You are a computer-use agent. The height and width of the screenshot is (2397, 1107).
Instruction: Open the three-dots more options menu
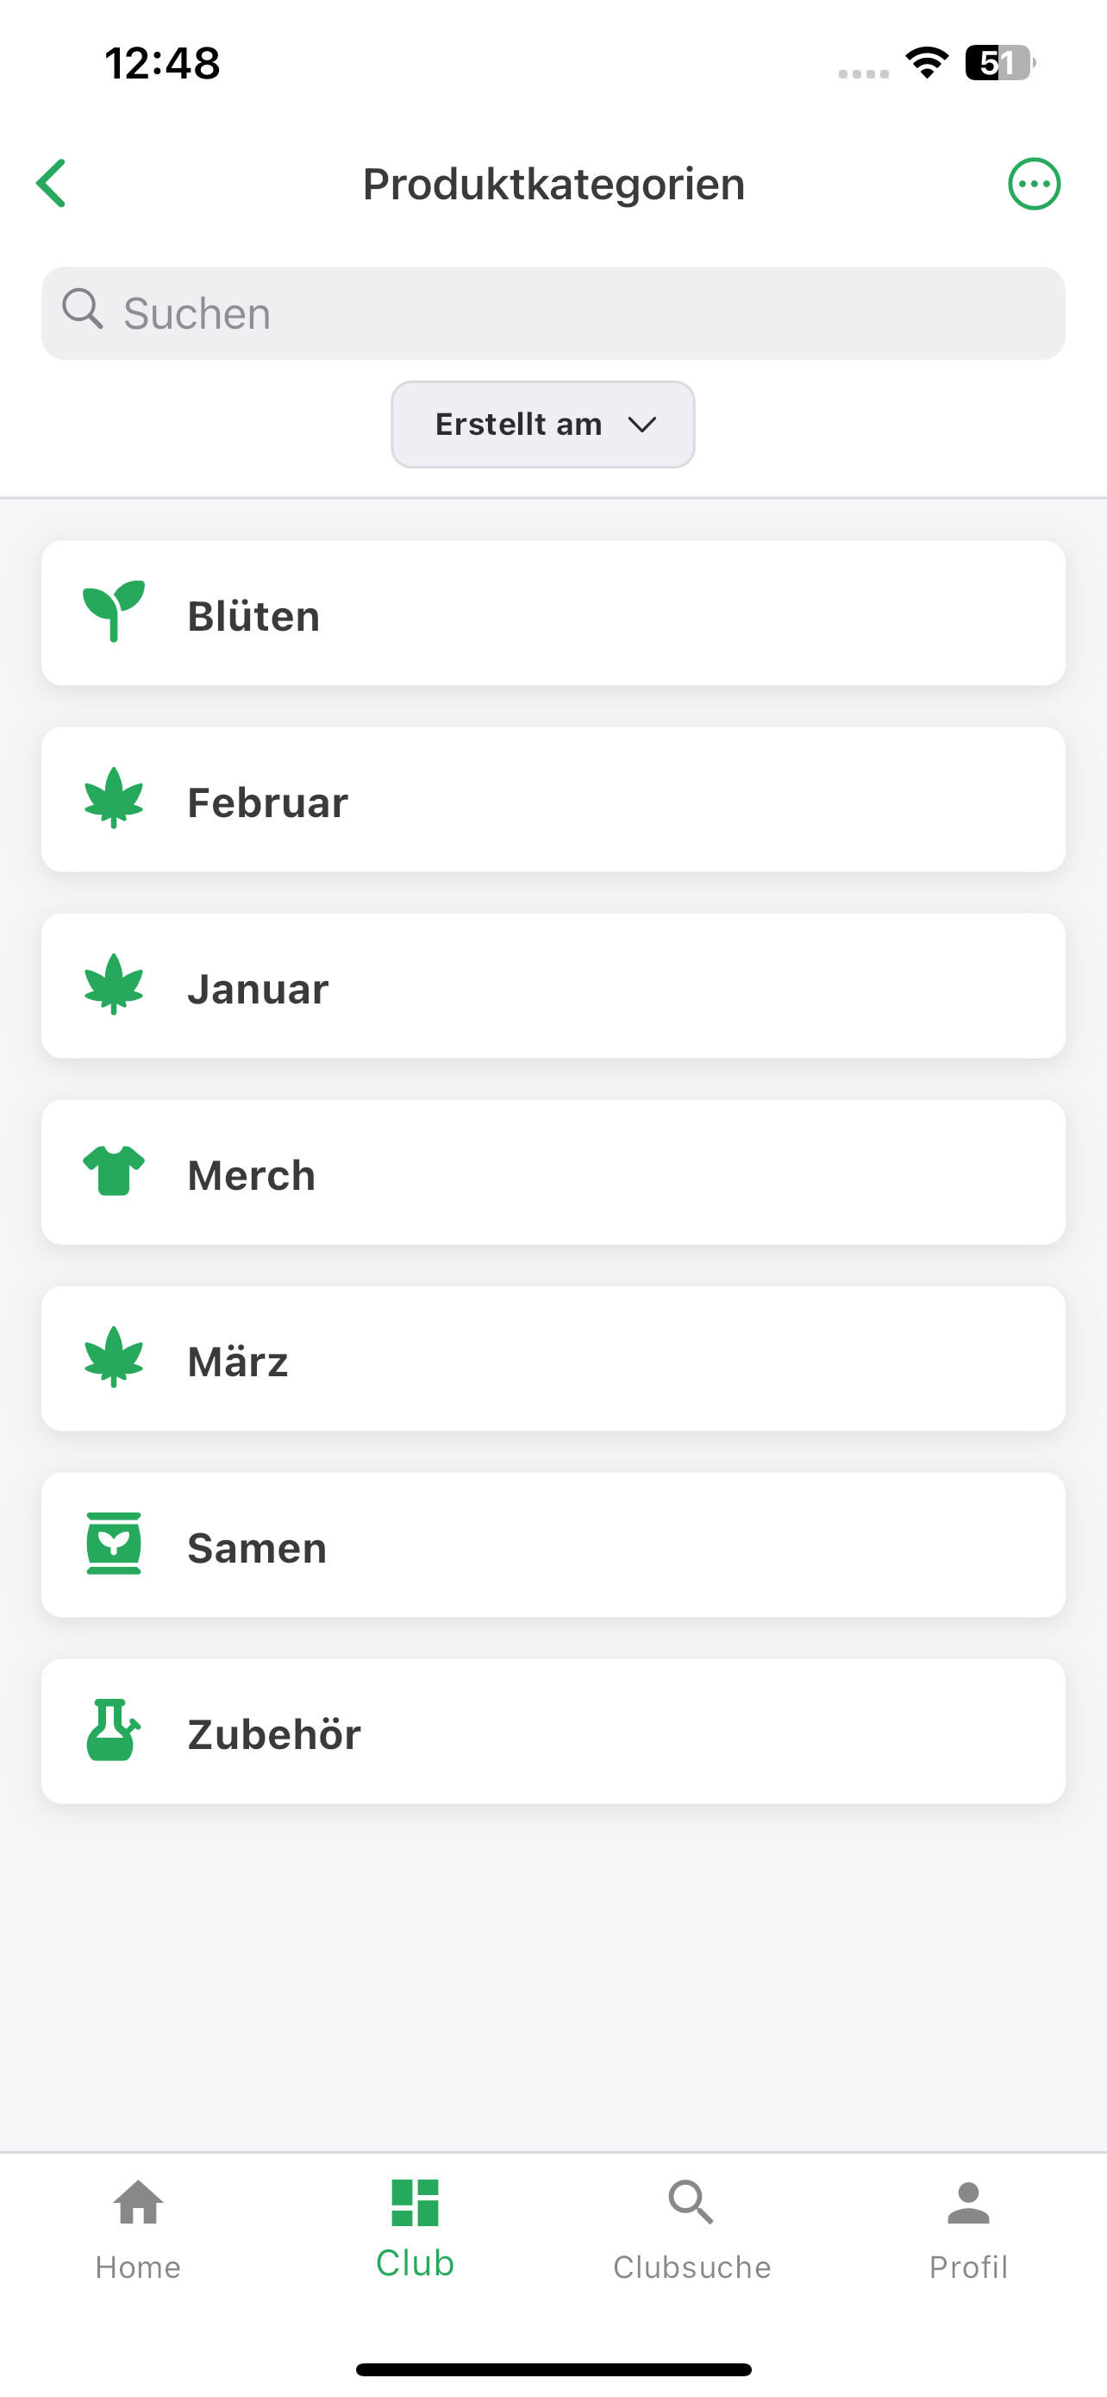tap(1034, 183)
